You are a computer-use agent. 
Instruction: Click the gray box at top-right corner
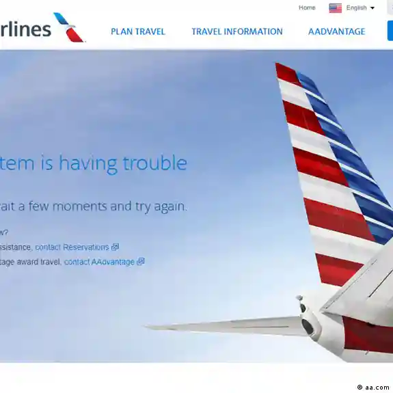pyautogui.click(x=390, y=8)
